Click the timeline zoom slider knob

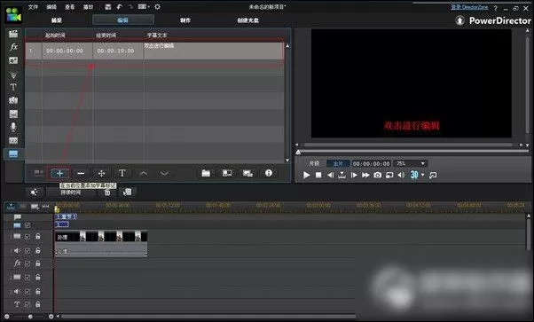(x=30, y=317)
